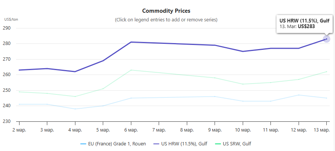
Task: Click the US HRW tooltip showing US$283
Action: [x=304, y=24]
